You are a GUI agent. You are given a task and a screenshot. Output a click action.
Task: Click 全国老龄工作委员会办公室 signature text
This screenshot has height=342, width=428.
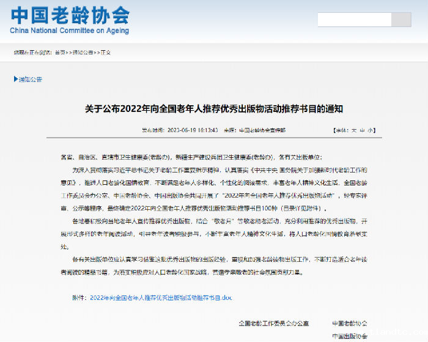[274, 323]
